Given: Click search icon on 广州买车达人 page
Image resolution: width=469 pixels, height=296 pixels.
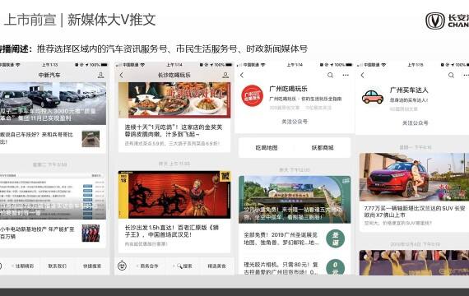Looking at the screenshot, I should pyautogui.click(x=451, y=75).
